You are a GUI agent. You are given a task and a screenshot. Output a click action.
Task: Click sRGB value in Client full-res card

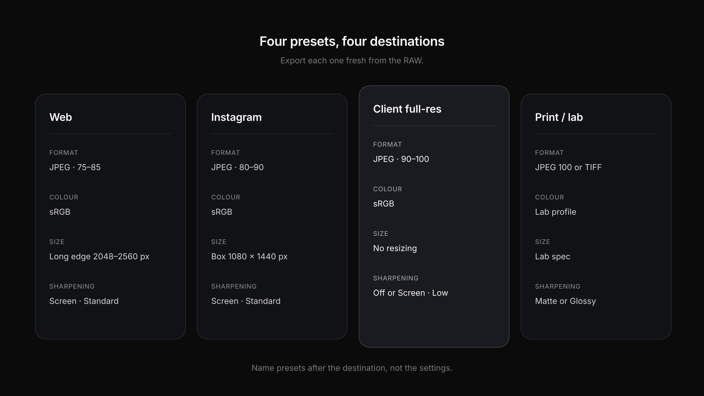coord(384,204)
